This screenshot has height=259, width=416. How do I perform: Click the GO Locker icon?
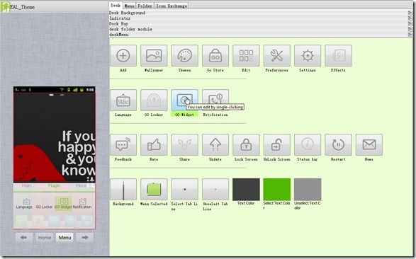tap(154, 100)
